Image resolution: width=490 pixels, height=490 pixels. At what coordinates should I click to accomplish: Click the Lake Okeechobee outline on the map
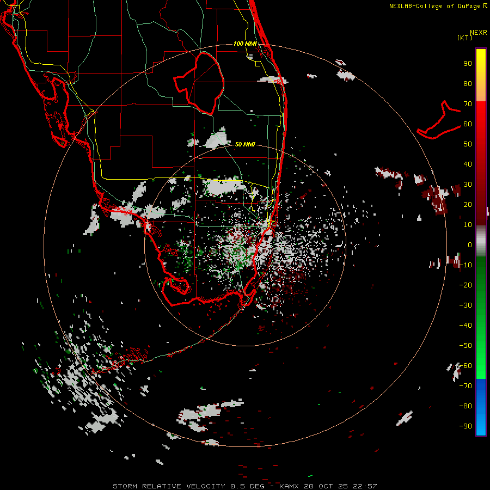199,83
